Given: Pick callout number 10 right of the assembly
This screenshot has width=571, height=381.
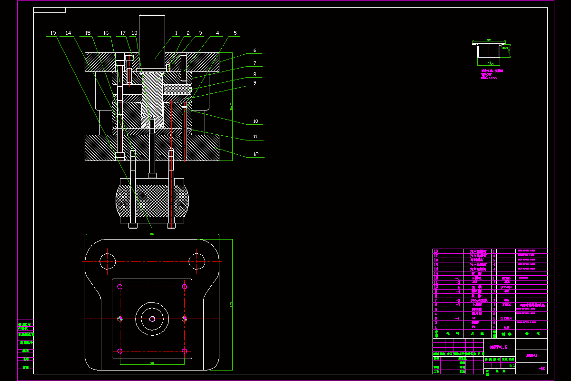Looking at the screenshot, I should click(x=256, y=121).
